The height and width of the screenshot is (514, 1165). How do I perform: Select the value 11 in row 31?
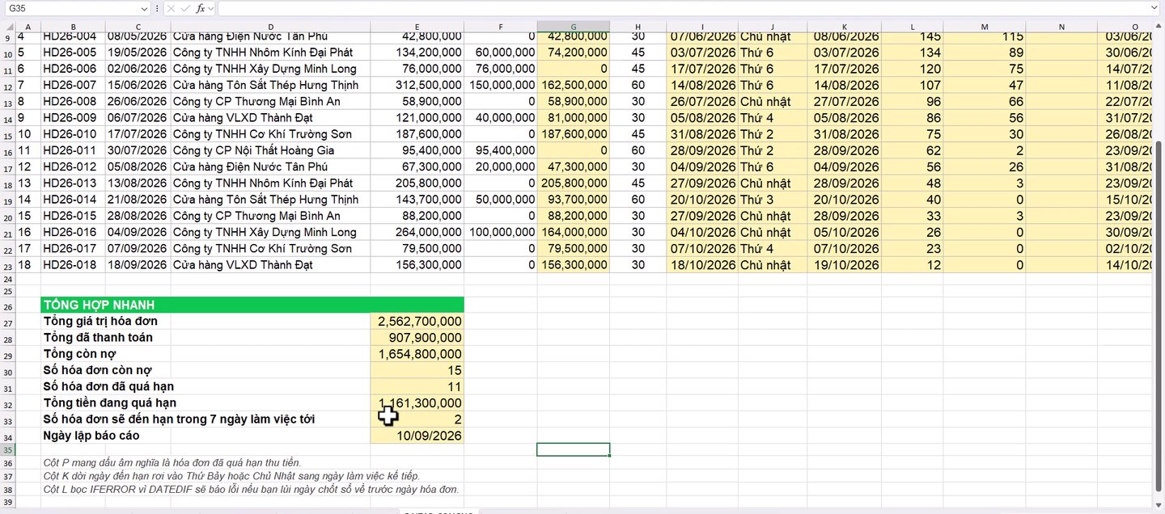[417, 386]
